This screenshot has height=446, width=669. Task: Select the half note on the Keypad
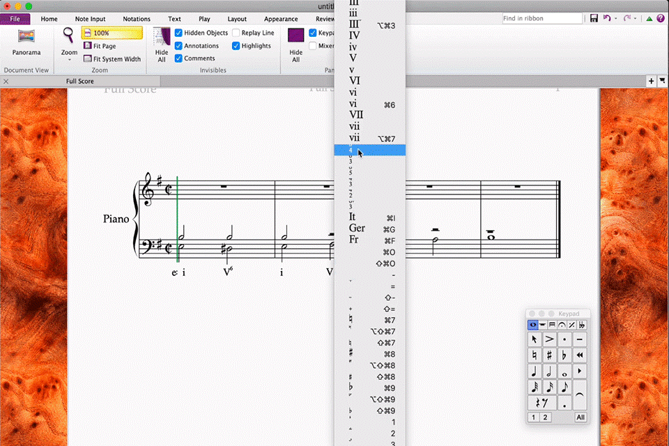[549, 371]
